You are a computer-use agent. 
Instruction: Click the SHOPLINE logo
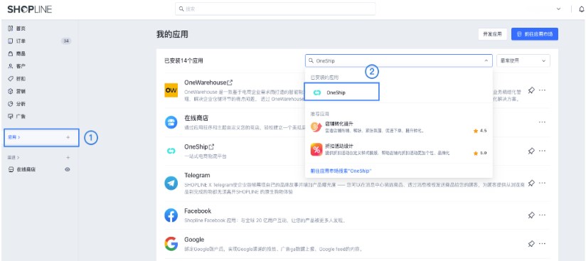pos(30,9)
